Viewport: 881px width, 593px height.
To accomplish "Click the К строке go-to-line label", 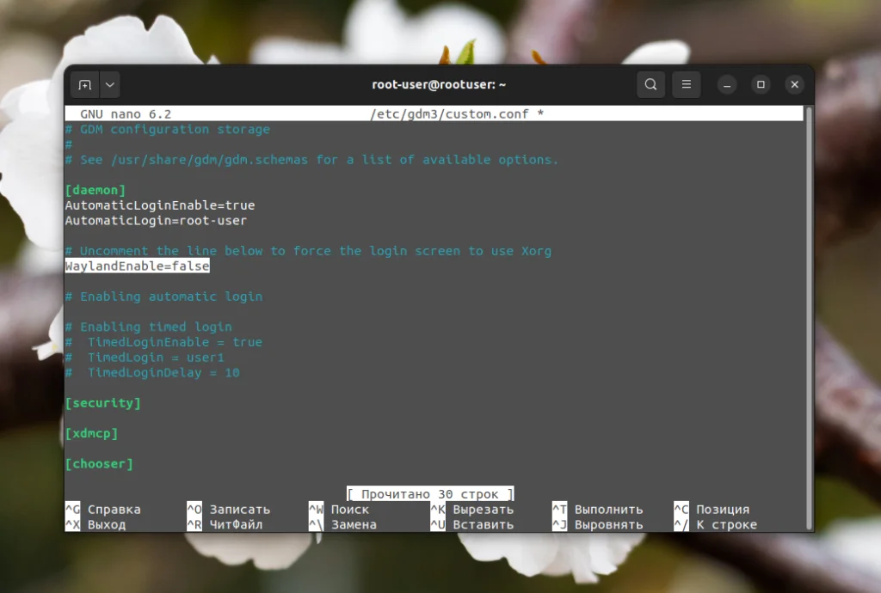I will point(725,523).
